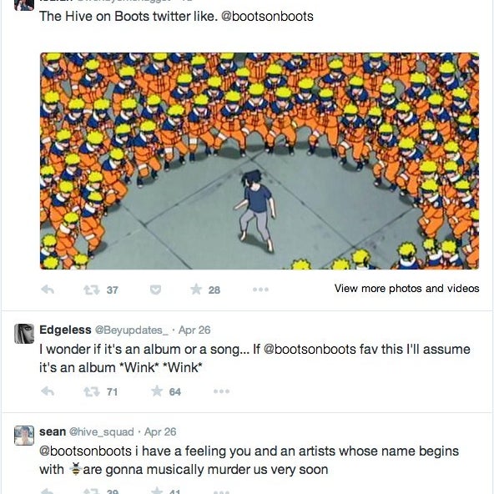
Task: Expand the Naruto crowd image
Action: coord(260,161)
